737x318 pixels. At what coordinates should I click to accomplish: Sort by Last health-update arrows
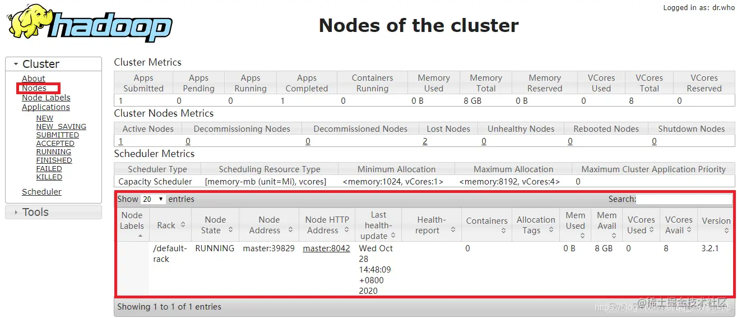coord(393,236)
